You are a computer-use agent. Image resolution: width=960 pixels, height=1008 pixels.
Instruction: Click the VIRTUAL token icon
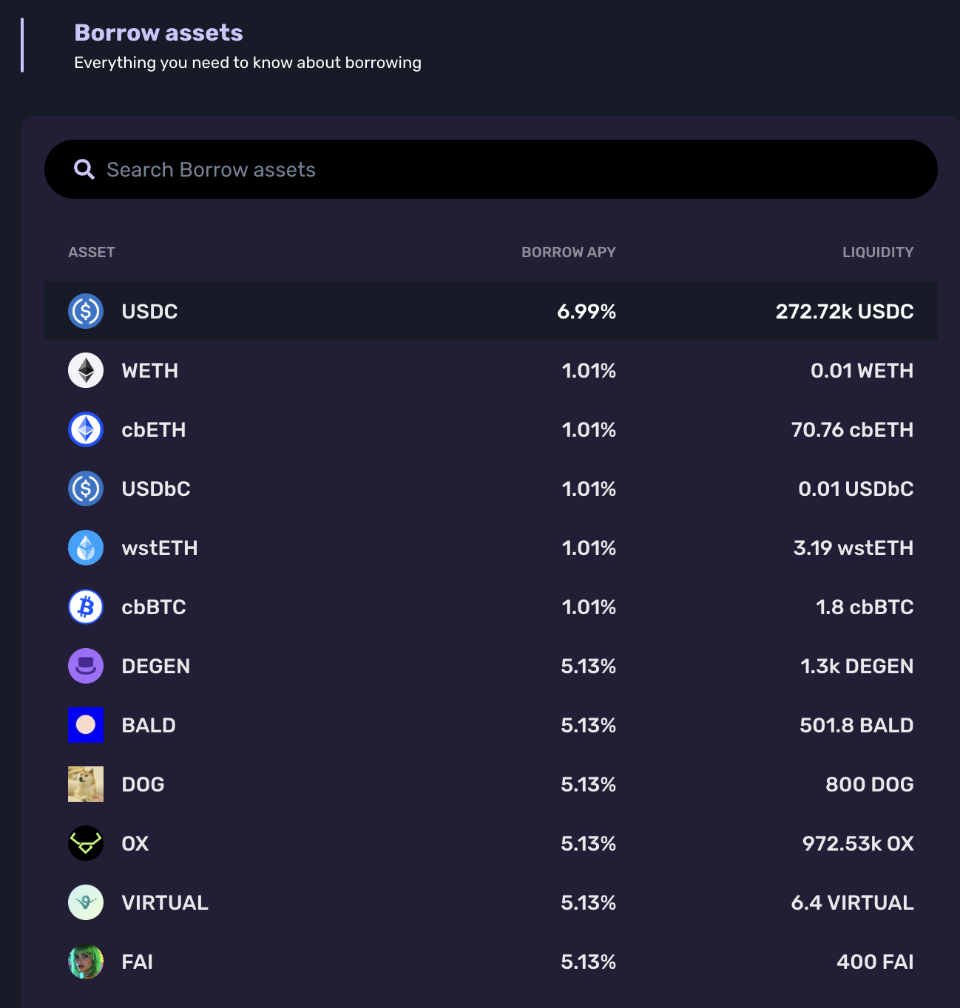[86, 902]
